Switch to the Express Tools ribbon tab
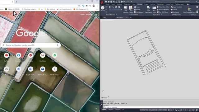 (169, 4)
